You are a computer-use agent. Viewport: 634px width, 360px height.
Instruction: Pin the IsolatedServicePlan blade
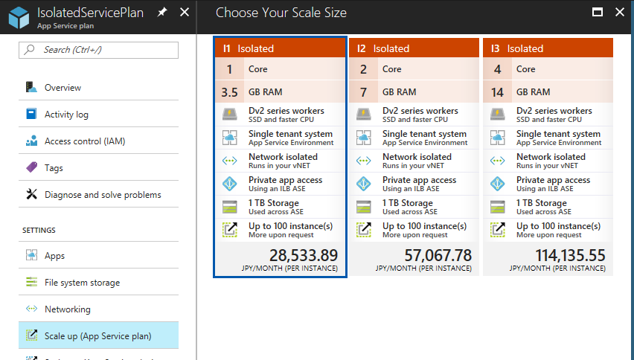162,12
